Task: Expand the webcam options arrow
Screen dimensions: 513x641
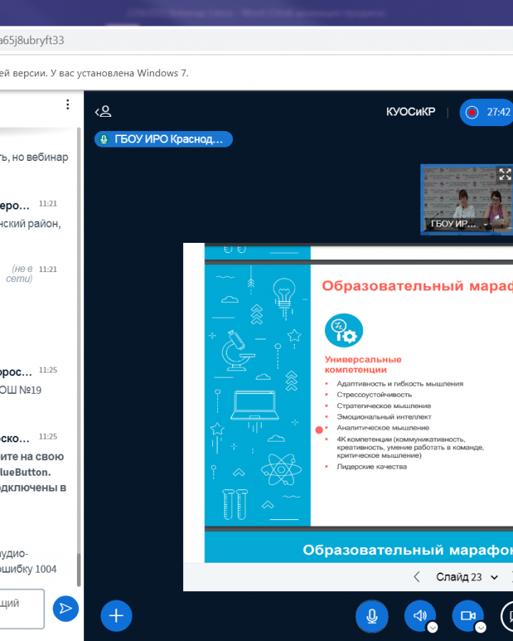Action: 481,627
